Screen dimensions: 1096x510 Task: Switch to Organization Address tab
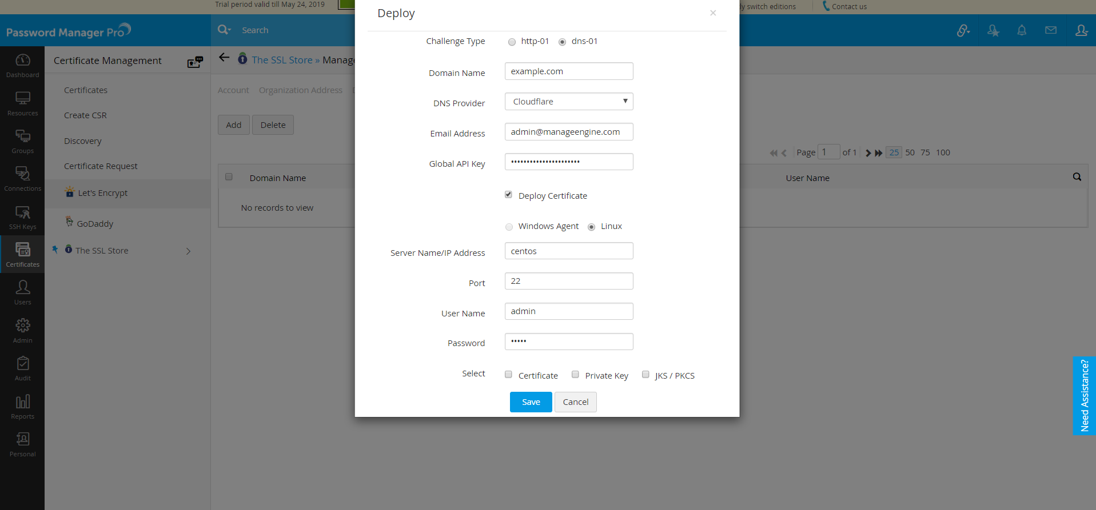click(301, 90)
